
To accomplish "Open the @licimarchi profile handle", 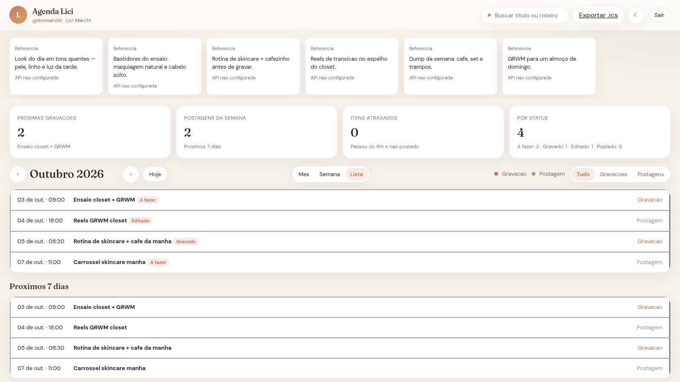I will [x=47, y=20].
